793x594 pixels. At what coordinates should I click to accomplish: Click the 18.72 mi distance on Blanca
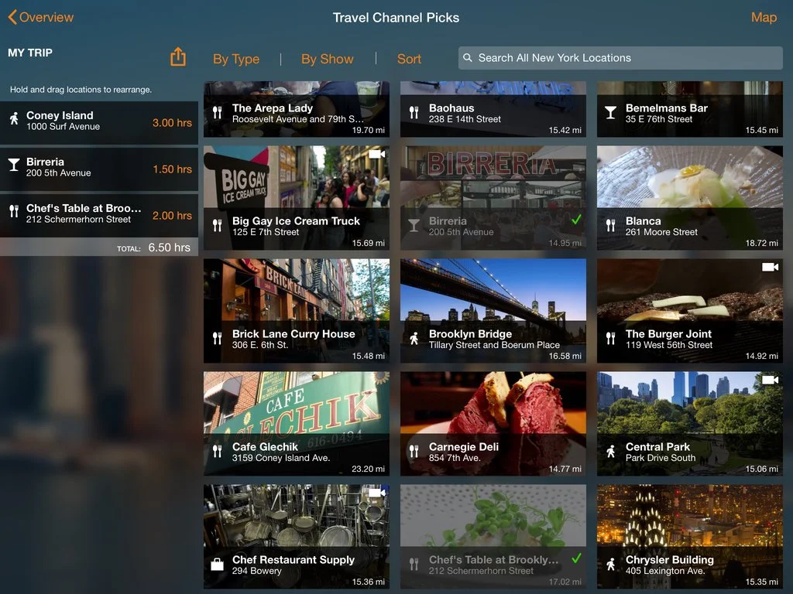pos(762,243)
